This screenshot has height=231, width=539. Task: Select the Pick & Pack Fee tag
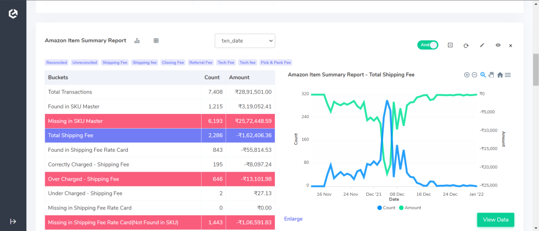point(276,62)
